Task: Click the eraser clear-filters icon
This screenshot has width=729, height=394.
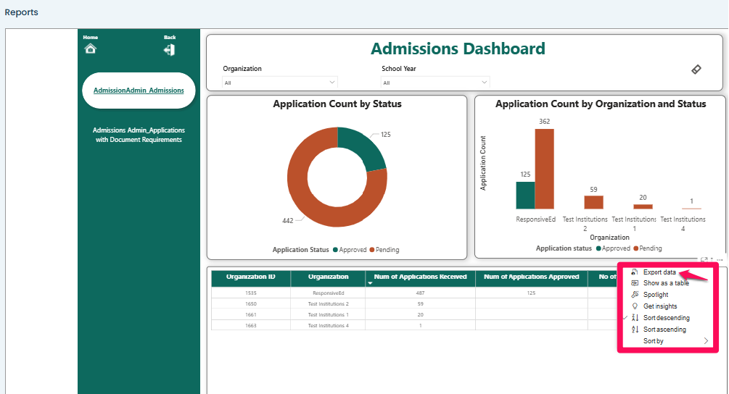Action: [696, 70]
